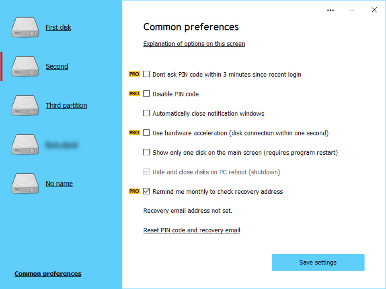Select the No name drive icon
This screenshot has height=289, width=386.
pyautogui.click(x=25, y=184)
